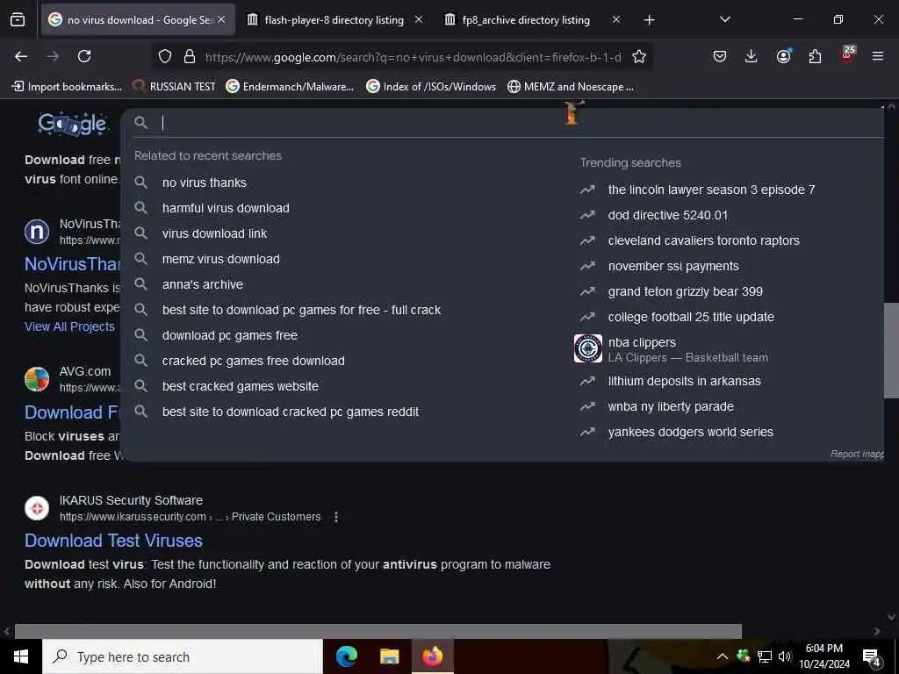The image size is (899, 674).
Task: Select suggestion 'no virus thanks'
Action: (204, 183)
